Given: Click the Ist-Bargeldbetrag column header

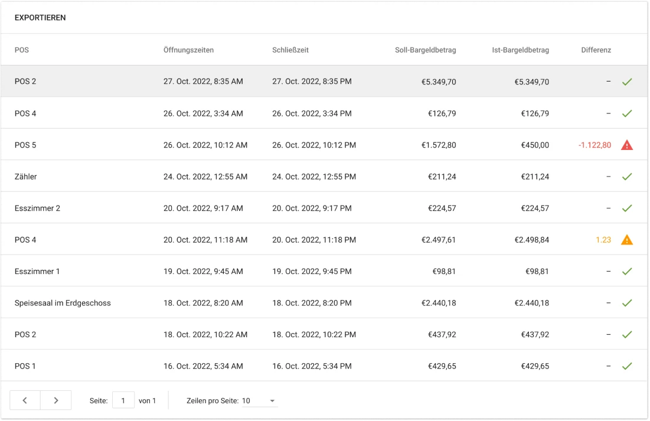Looking at the screenshot, I should pos(520,50).
